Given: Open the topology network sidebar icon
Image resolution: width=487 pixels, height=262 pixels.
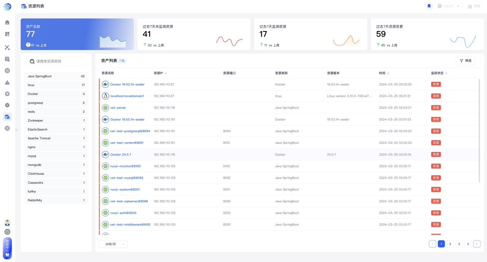Looking at the screenshot, I should [x=7, y=48].
